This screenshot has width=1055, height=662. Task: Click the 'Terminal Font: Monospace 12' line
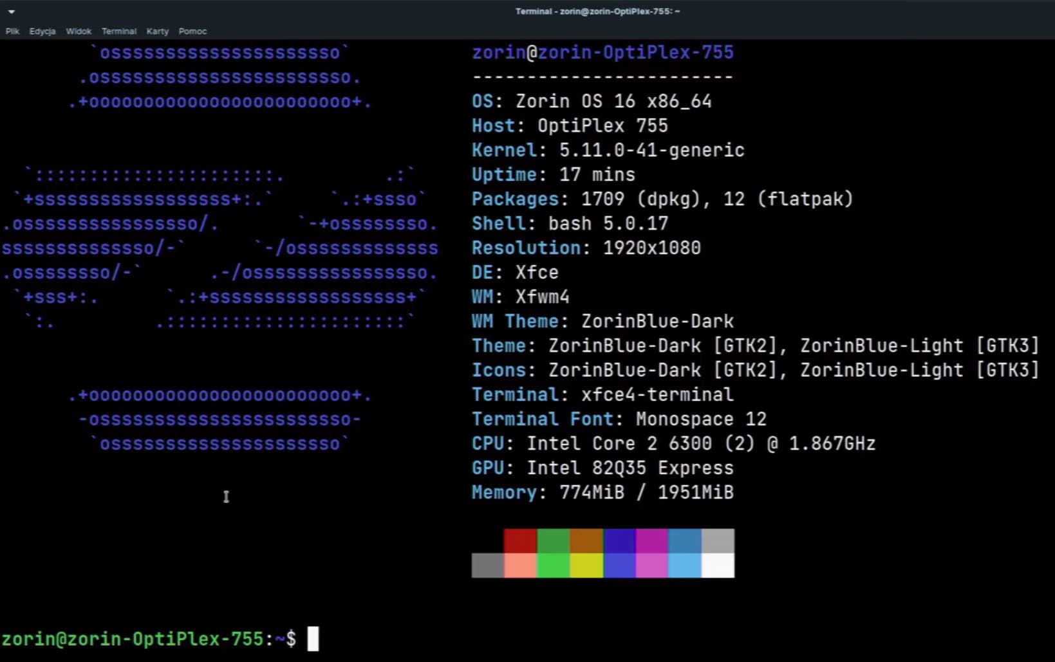[619, 419]
